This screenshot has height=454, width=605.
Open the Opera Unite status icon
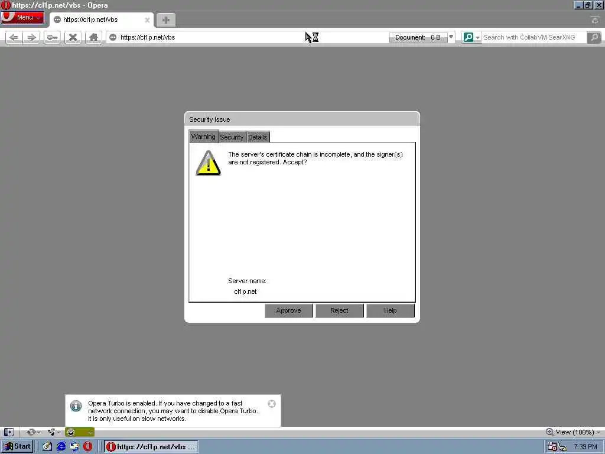point(54,432)
